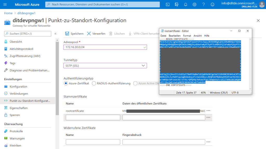The height and width of the screenshot is (149, 266).
Task: Click the rootcertificate name cell
Action: pos(75,111)
